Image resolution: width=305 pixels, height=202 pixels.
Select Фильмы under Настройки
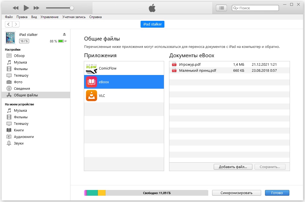(36, 69)
